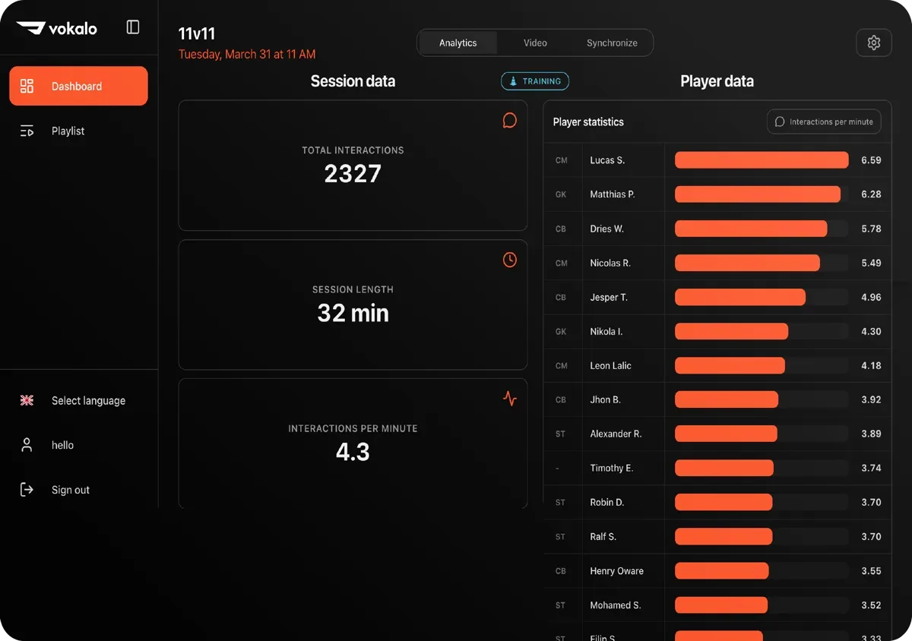Click the speech bubble icon in Total Interactions card

coord(510,121)
